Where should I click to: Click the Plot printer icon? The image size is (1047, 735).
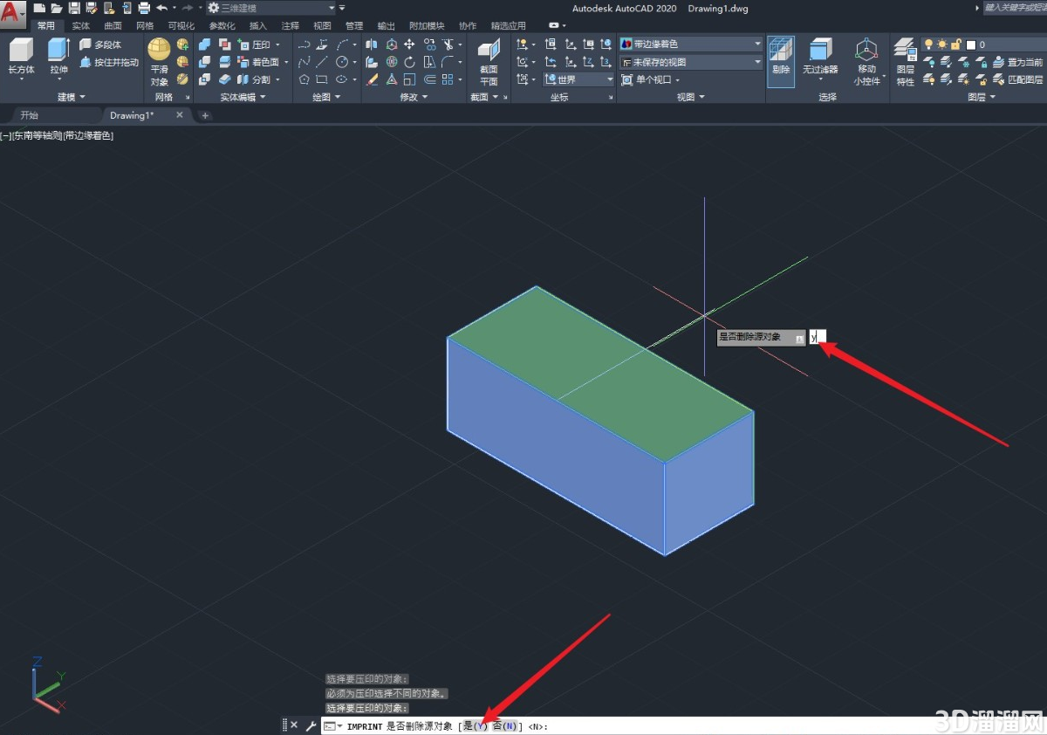(x=144, y=8)
